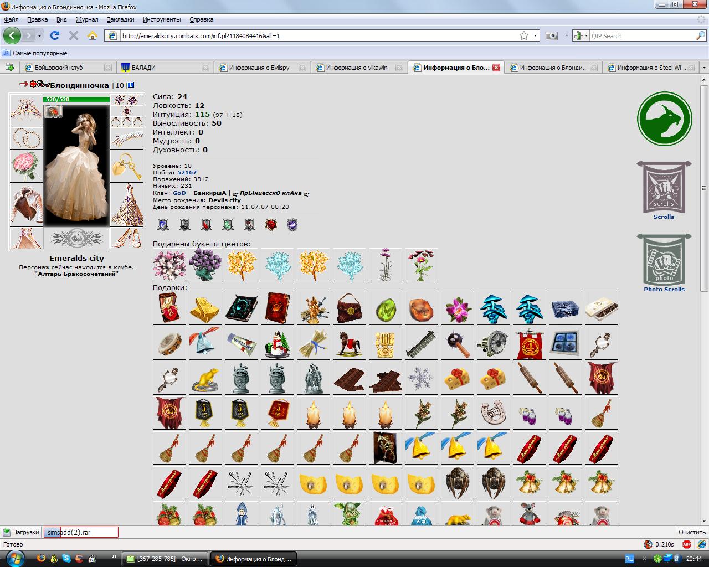Screen dimensions: 709x567
Task: Click into the URL address field
Action: [318, 35]
